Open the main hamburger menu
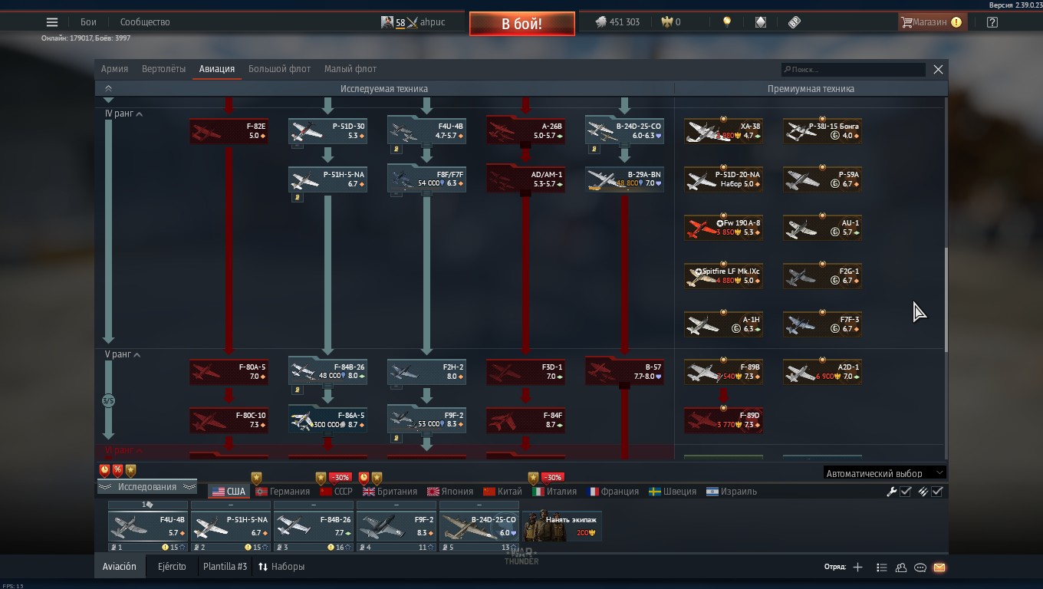The width and height of the screenshot is (1043, 589). (51, 22)
